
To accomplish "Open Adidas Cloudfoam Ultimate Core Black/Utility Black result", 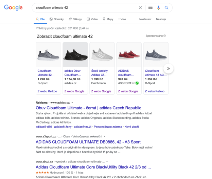I will [x=93, y=167].
